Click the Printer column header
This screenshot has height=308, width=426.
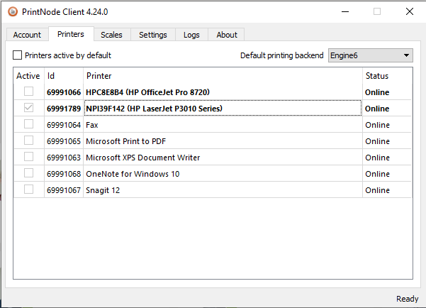(x=223, y=76)
